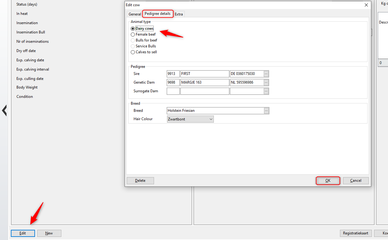
Task: Click the Edit button at bottom left
Action: click(x=23, y=233)
